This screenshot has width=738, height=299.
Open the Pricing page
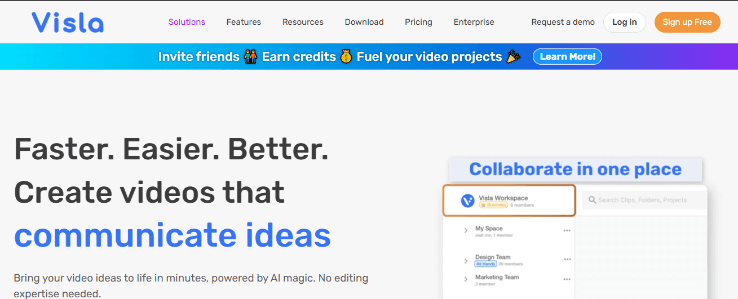tap(418, 22)
